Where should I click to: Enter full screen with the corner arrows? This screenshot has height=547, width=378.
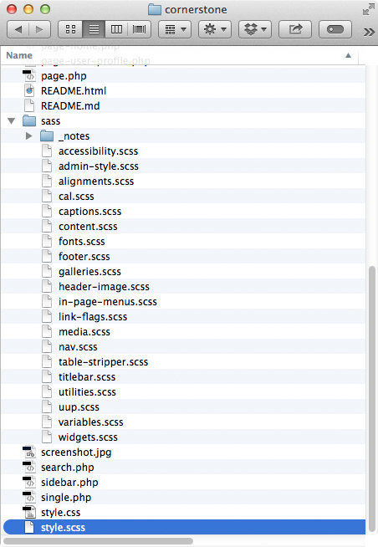click(367, 10)
